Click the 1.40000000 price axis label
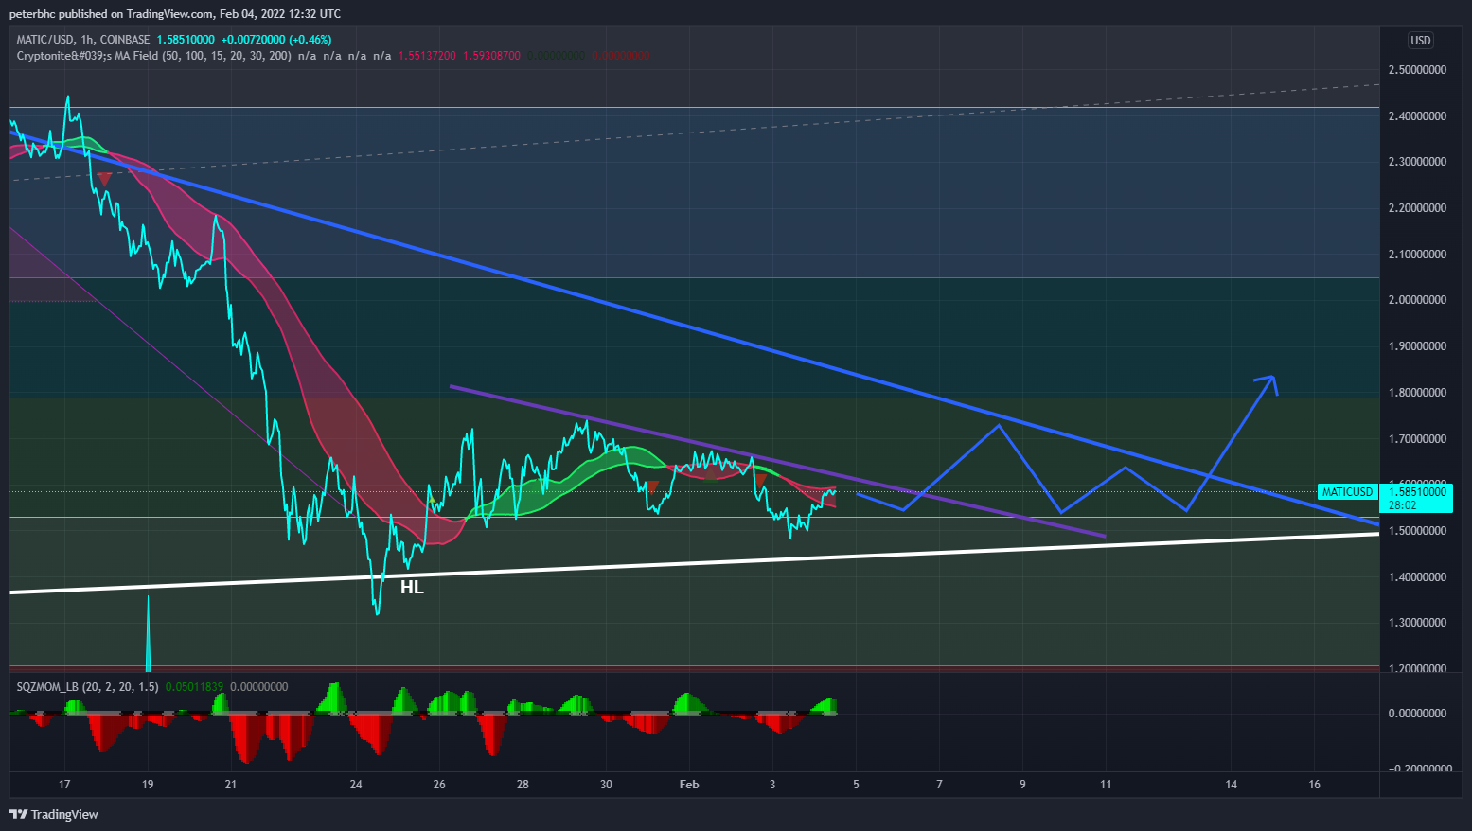This screenshot has height=831, width=1472. point(1417,577)
